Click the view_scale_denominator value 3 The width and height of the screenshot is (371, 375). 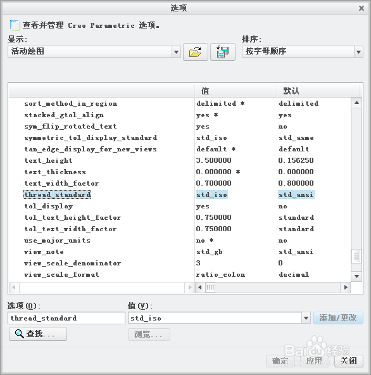click(x=198, y=263)
